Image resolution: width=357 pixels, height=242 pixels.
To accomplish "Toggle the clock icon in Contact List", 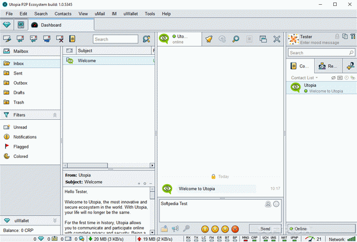I will (x=346, y=77).
